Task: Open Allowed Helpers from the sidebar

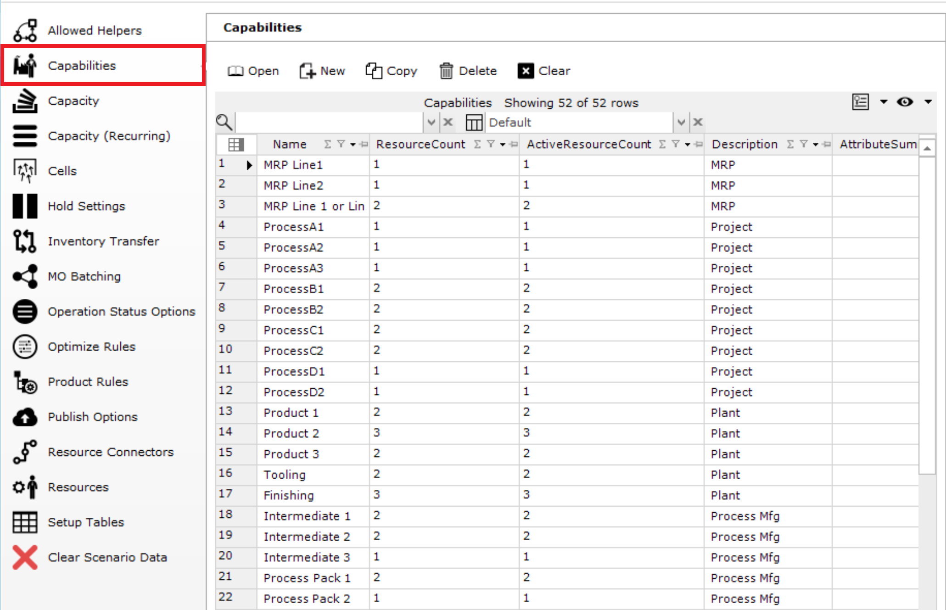Action: [x=95, y=30]
